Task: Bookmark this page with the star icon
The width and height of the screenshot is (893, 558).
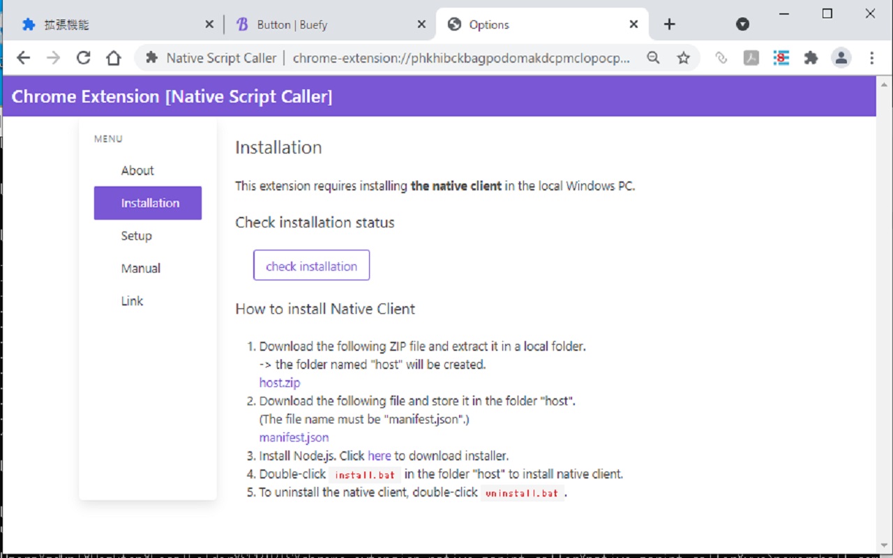Action: 684,59
